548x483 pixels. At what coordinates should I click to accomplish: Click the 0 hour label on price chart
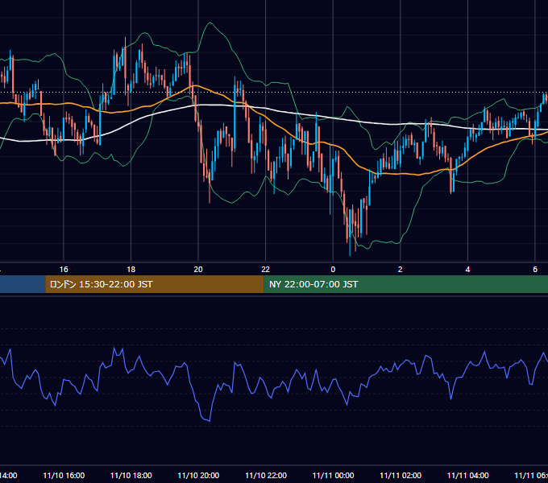click(x=333, y=270)
